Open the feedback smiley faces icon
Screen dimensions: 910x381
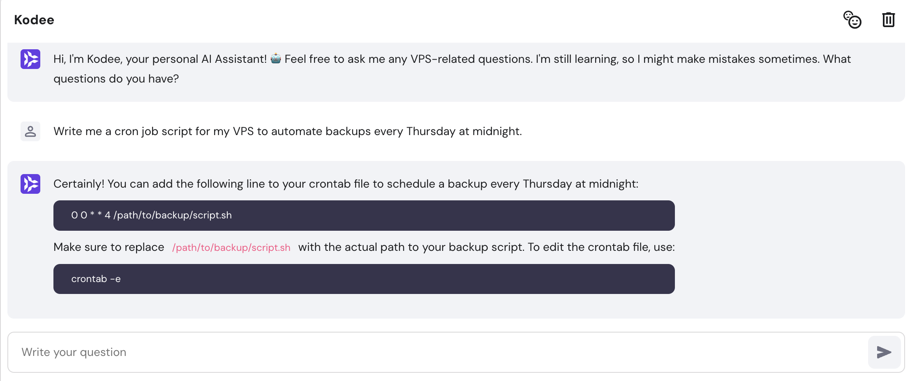pos(852,20)
